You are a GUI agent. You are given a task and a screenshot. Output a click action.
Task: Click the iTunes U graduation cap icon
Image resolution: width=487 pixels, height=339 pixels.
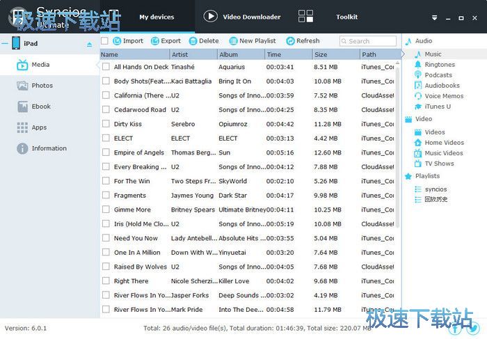(x=418, y=107)
